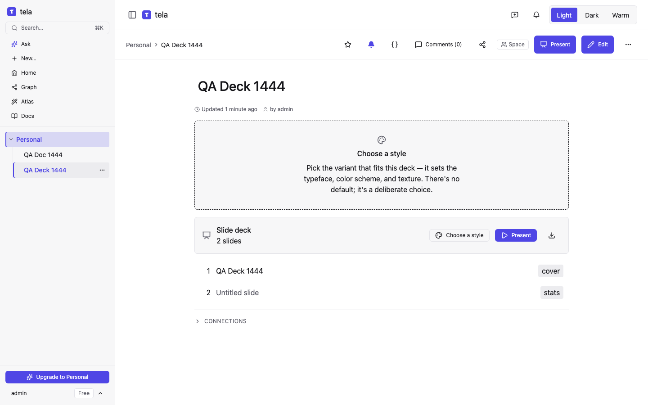Focus the Search field
The width and height of the screenshot is (648, 405).
57,28
